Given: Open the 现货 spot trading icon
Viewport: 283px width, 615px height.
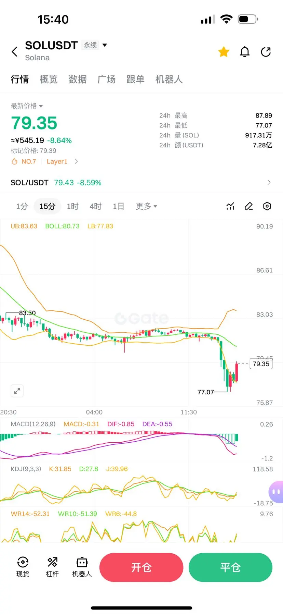Looking at the screenshot, I should click(x=23, y=567).
